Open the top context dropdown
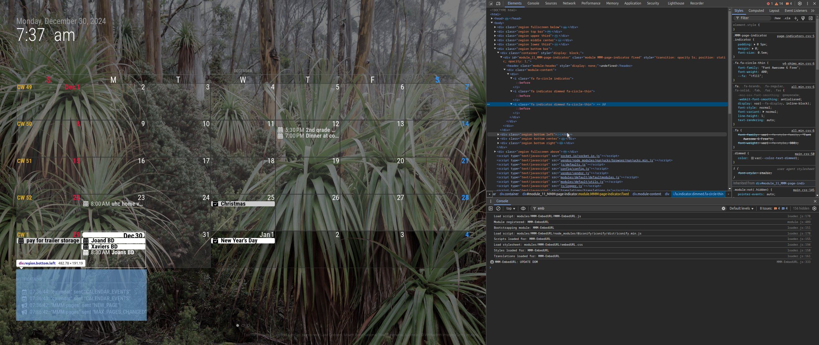This screenshot has height=345, width=819. (511, 209)
